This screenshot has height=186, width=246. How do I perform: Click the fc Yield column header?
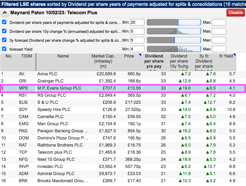[226, 56]
